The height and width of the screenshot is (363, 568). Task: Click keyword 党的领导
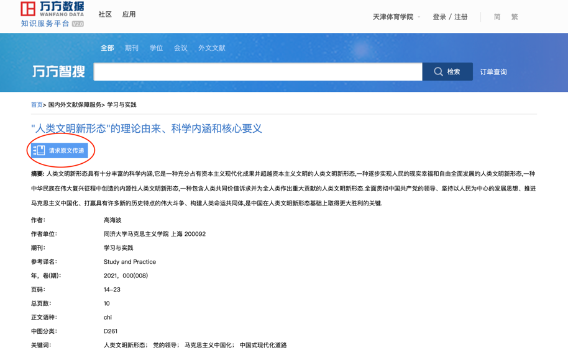point(165,345)
